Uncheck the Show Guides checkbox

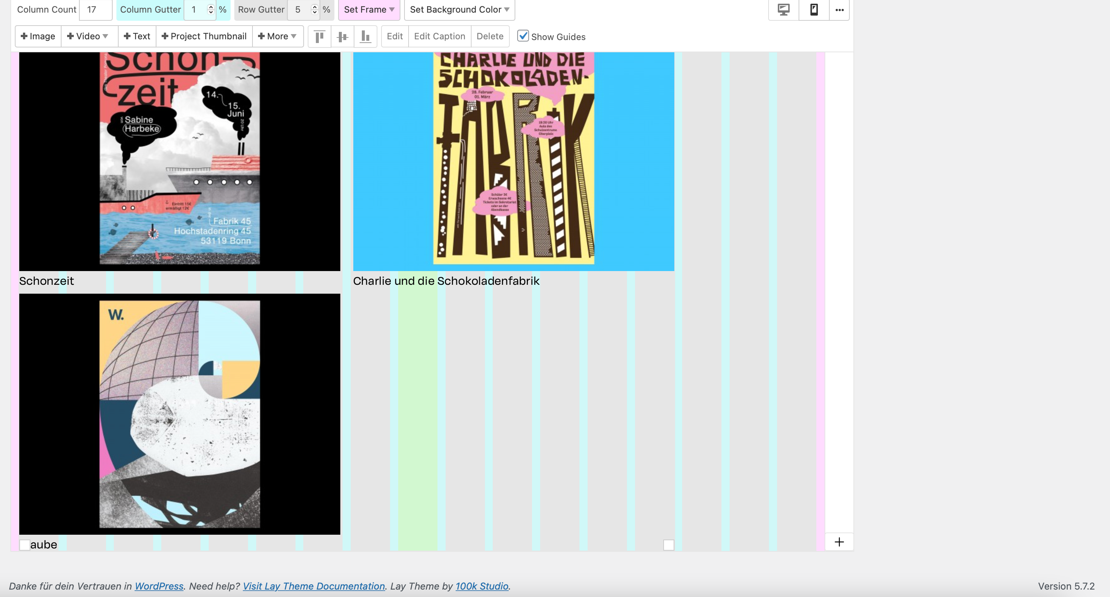pyautogui.click(x=523, y=36)
